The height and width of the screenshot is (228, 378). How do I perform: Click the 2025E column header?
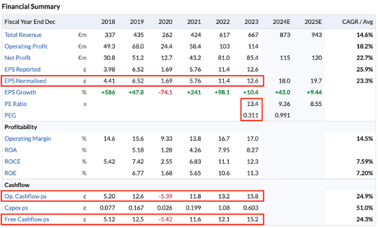pyautogui.click(x=313, y=22)
